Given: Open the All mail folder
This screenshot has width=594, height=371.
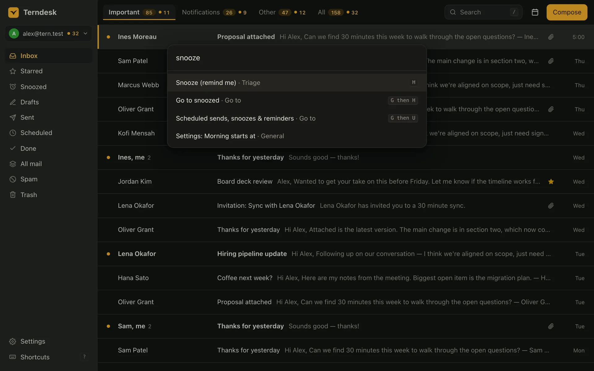Looking at the screenshot, I should [x=49, y=164].
